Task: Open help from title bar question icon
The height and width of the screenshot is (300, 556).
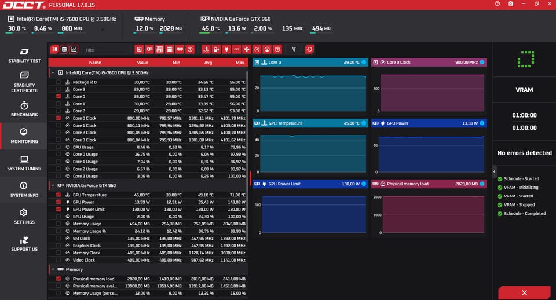Action: 498,3
